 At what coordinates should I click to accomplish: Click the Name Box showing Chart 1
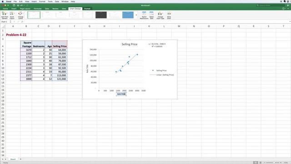(5, 22)
